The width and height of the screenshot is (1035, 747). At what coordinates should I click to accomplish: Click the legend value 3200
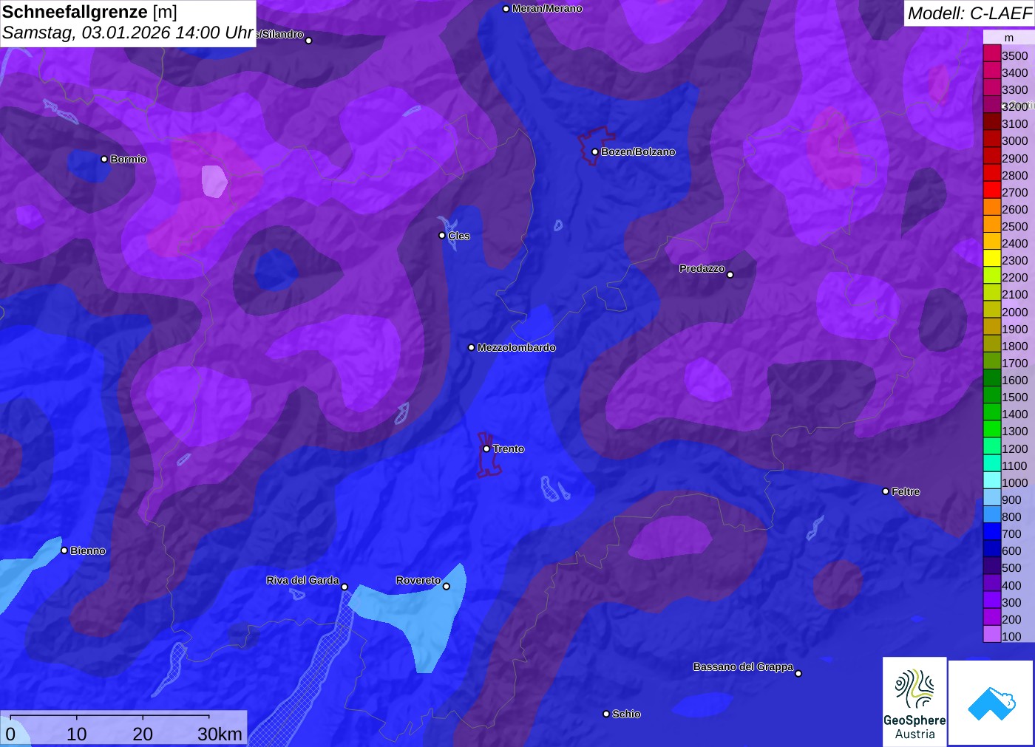point(1015,107)
